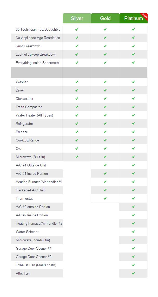Viewport: 158px width, 297px height.
Task: Click the "$0 Technician Fee/Deductible" row label
Action: 38,30
